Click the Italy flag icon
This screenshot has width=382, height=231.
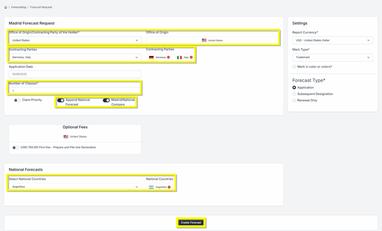coord(179,57)
